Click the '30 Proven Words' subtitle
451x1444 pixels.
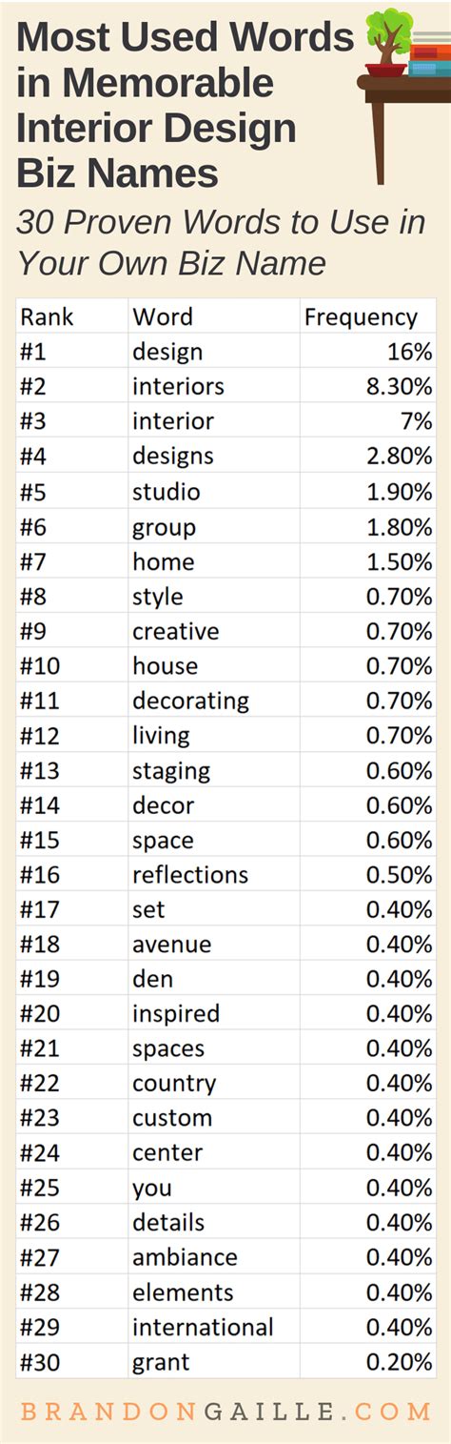pyautogui.click(x=221, y=241)
